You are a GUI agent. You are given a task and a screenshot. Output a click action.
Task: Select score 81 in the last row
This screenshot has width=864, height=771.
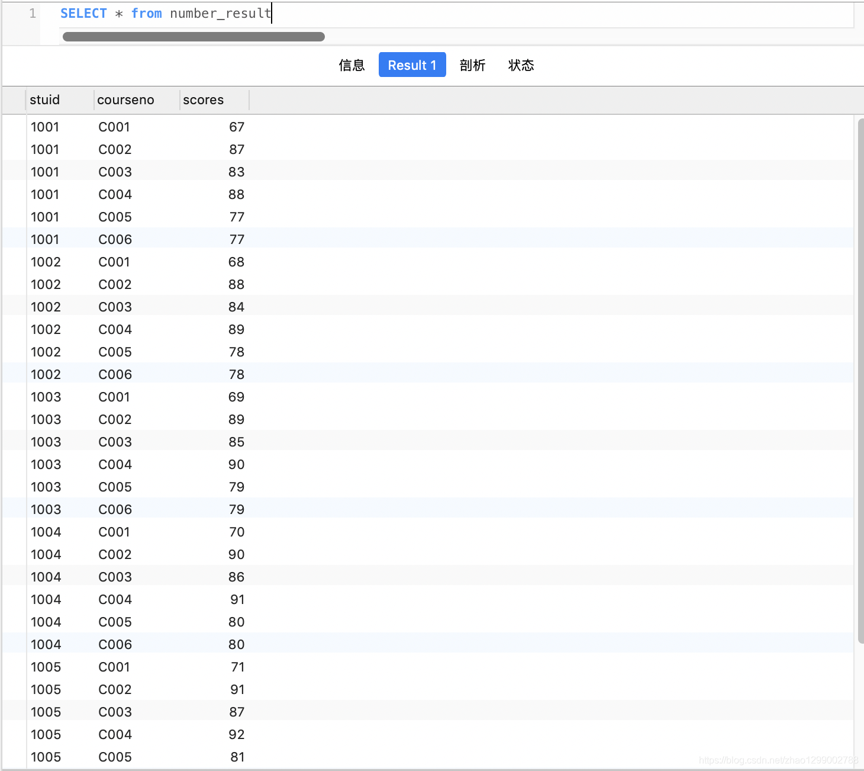pos(237,757)
